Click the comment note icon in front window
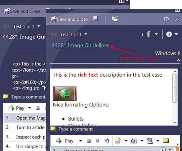 point(53,129)
